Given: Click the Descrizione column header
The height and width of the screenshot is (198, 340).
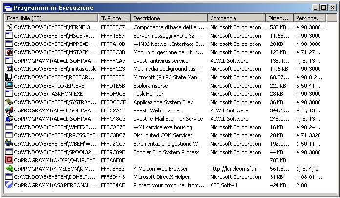Looking at the screenshot, I should (169, 18).
